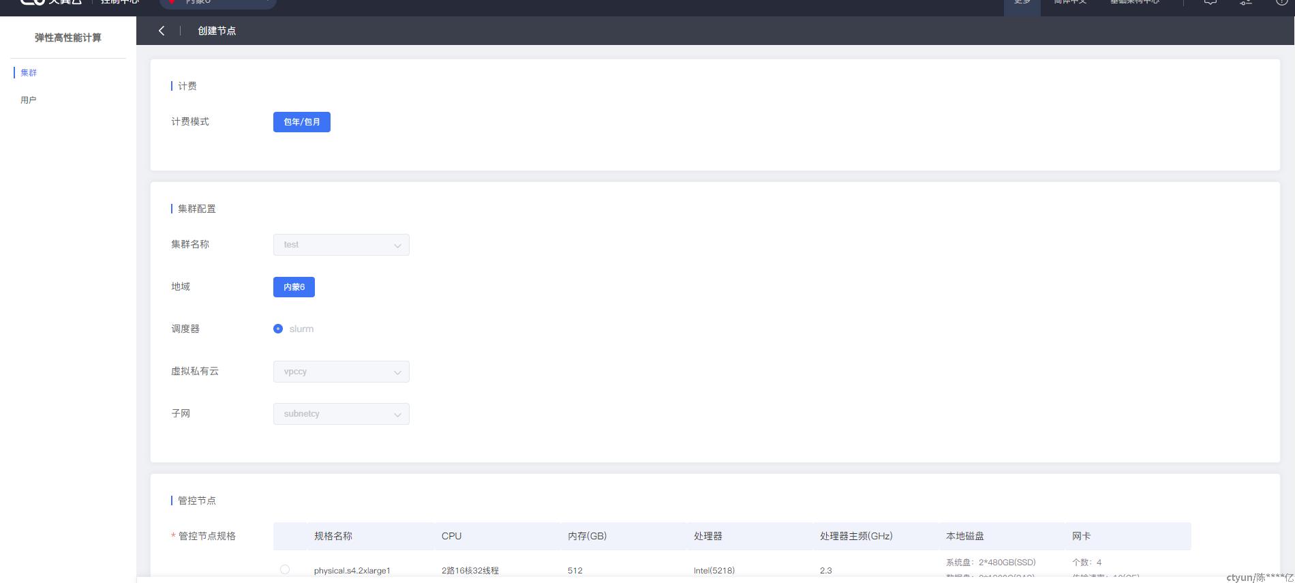Open the message notification icon in header

coord(1210,3)
